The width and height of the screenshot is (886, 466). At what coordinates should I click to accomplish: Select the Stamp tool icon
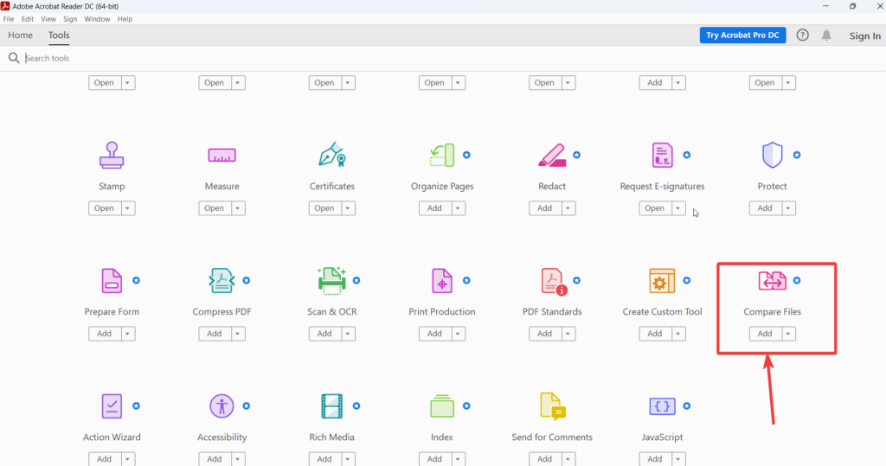112,156
